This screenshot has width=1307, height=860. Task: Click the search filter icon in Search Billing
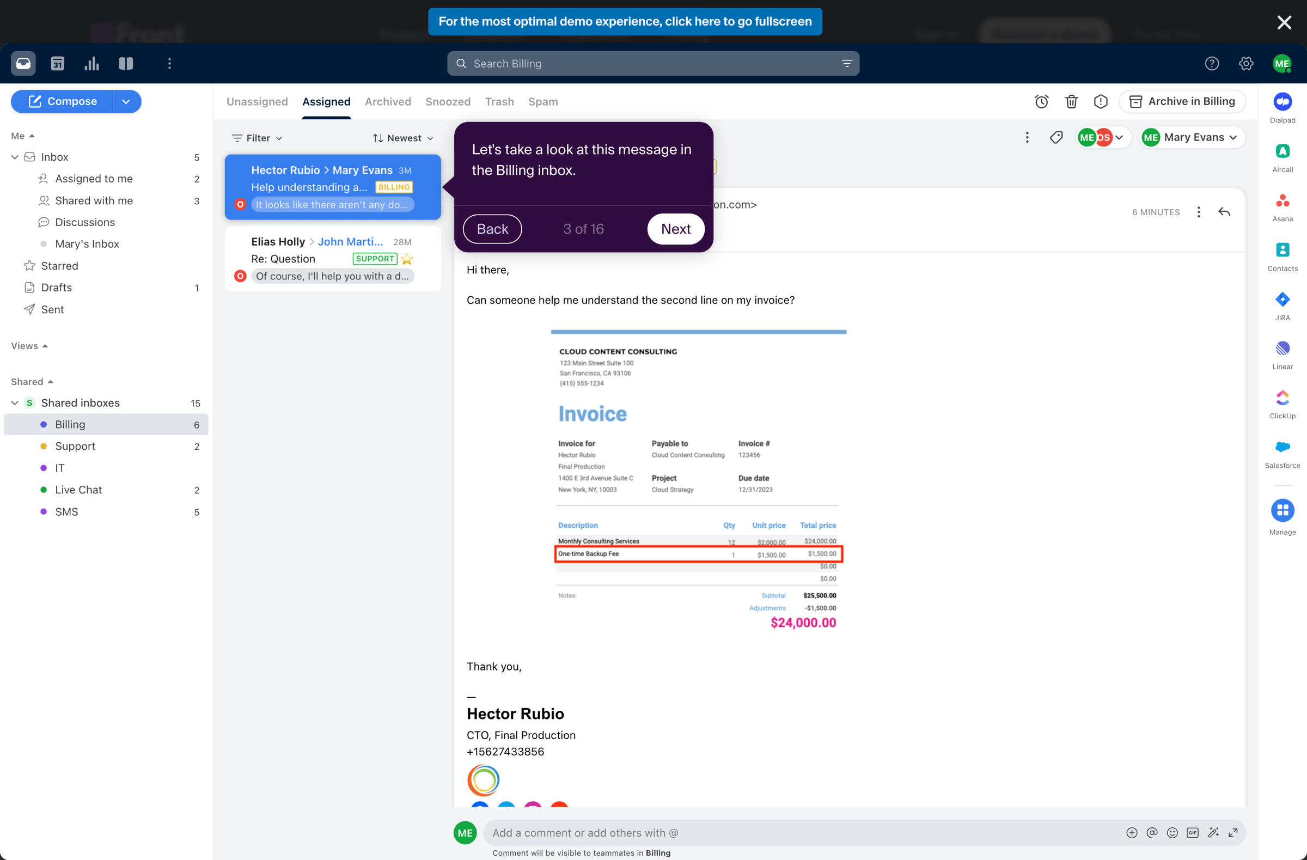846,64
